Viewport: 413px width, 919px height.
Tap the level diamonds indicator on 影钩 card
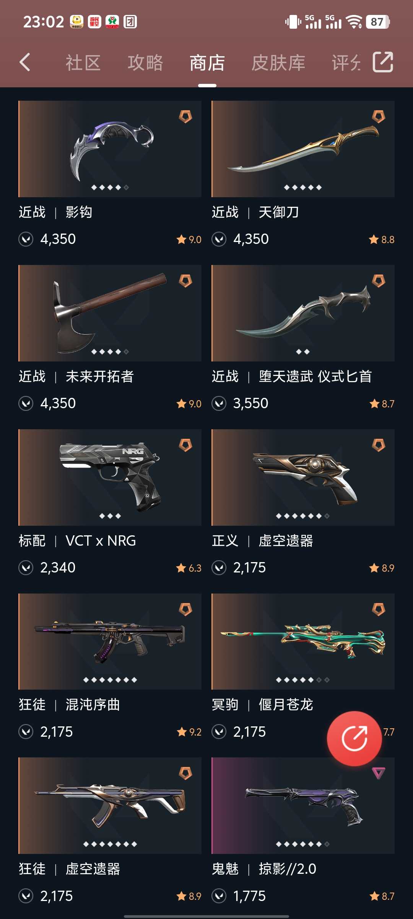click(110, 187)
